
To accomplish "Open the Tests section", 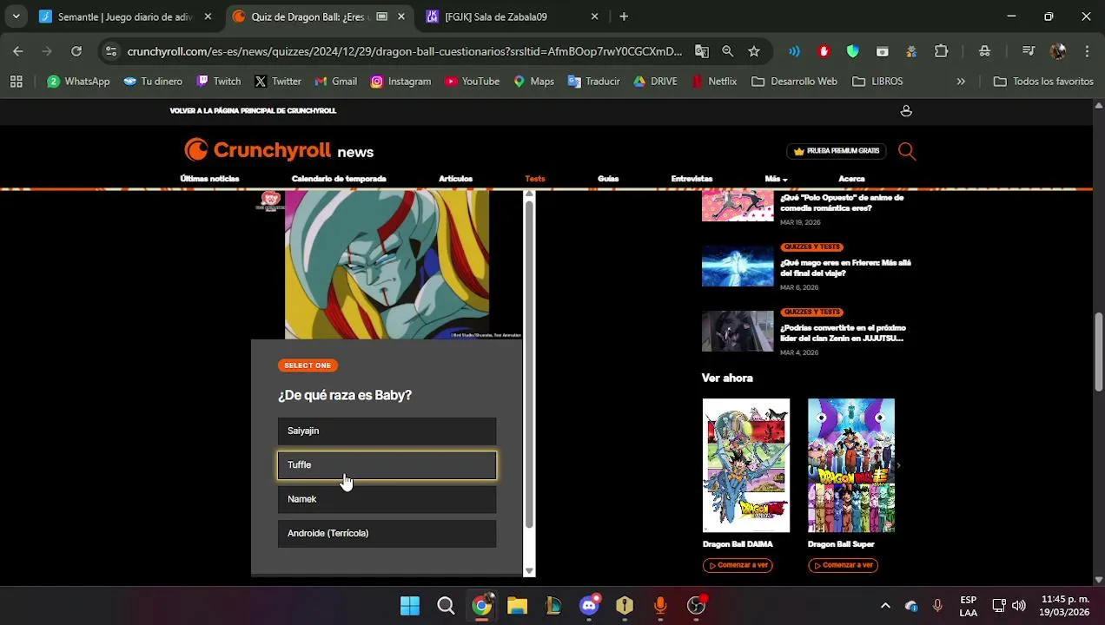I will click(x=535, y=179).
